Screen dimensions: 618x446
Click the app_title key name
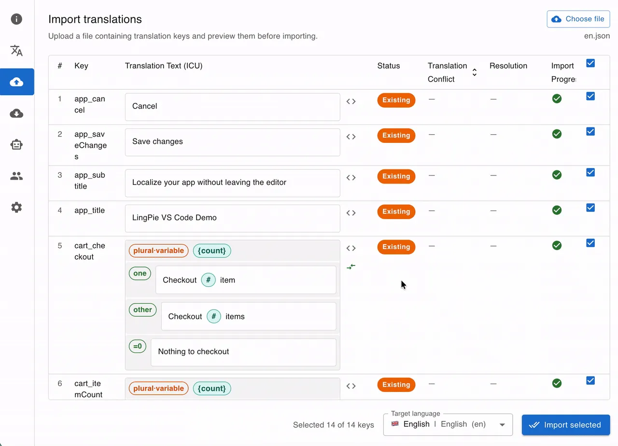(90, 210)
